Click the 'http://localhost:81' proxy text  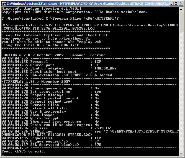pos(69,38)
